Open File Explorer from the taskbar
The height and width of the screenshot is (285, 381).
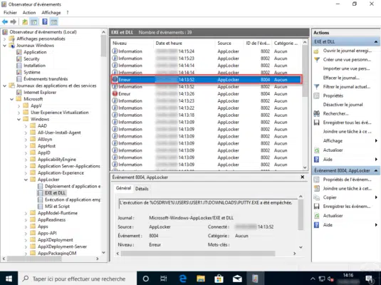(201, 279)
